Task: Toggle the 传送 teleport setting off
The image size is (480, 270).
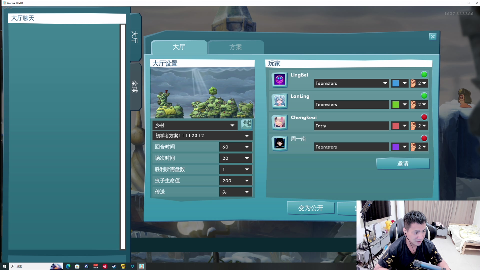Action: [235, 191]
